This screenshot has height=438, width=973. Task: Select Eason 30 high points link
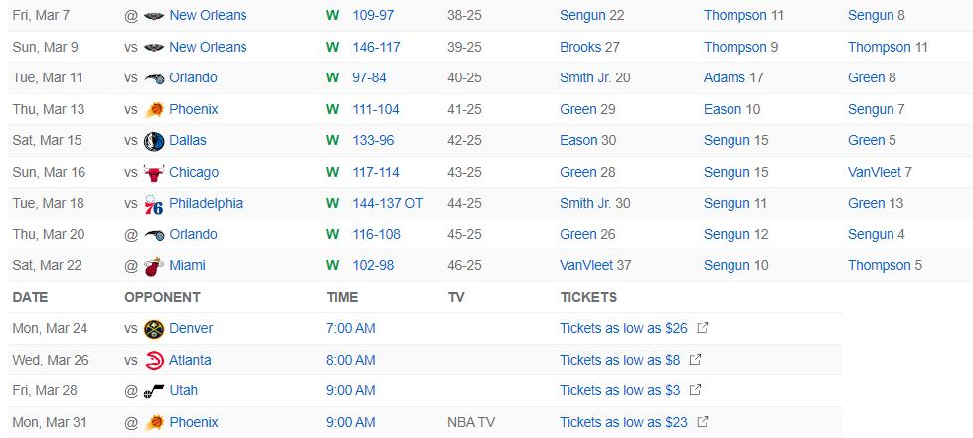pos(587,140)
